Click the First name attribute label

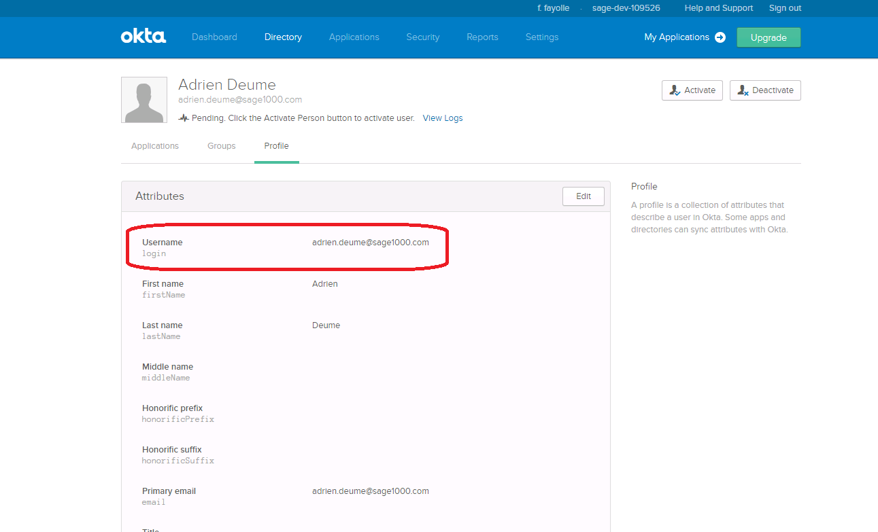pos(163,284)
